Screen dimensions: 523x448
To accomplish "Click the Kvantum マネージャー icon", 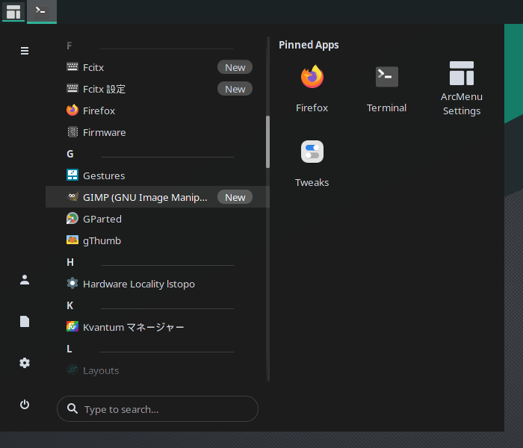I will coord(72,327).
